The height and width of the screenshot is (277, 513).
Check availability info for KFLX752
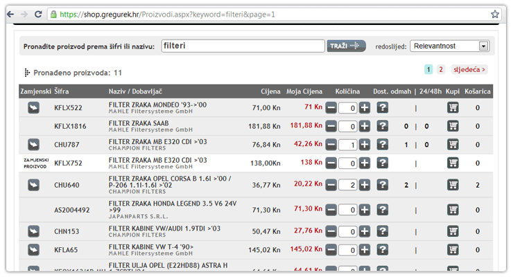(x=383, y=163)
